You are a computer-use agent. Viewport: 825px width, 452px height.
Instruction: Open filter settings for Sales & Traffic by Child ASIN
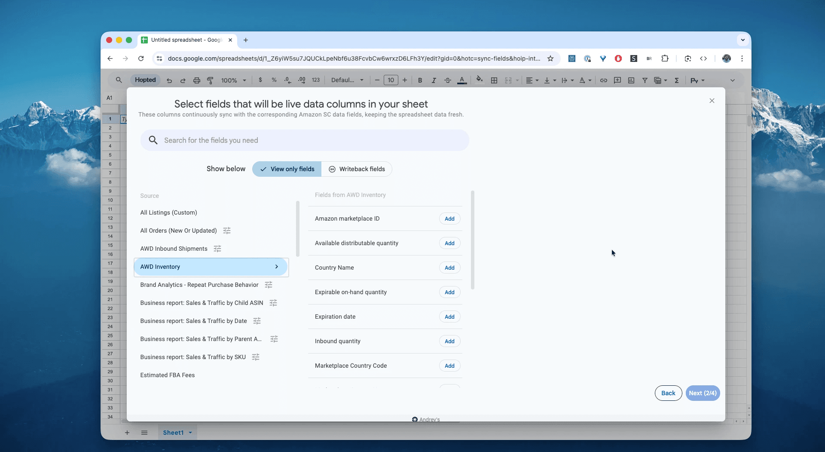tap(273, 303)
